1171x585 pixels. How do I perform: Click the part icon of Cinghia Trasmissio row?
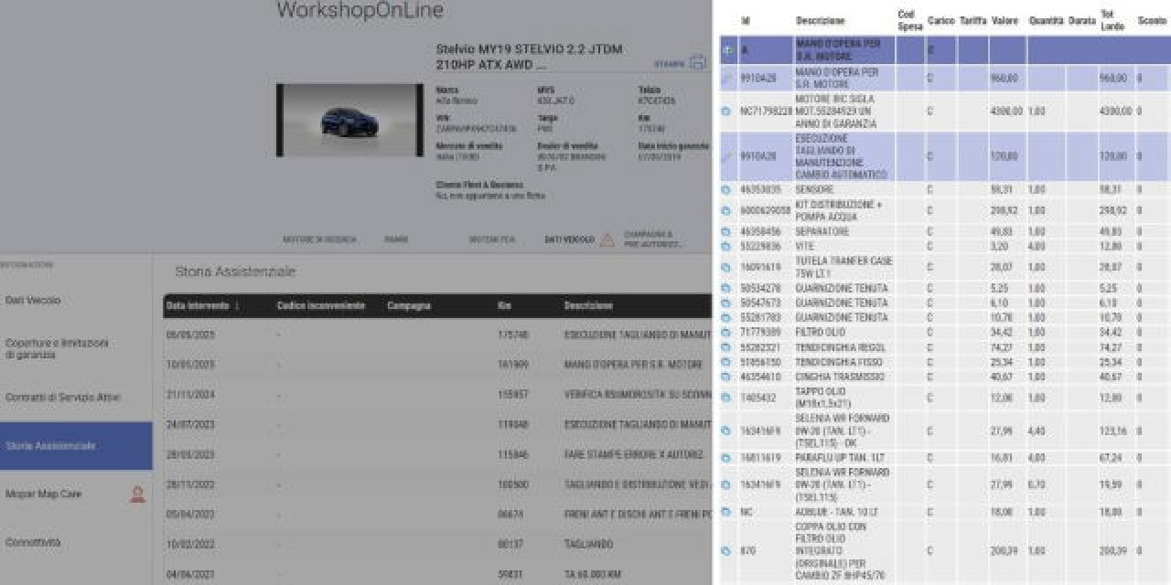pyautogui.click(x=726, y=378)
